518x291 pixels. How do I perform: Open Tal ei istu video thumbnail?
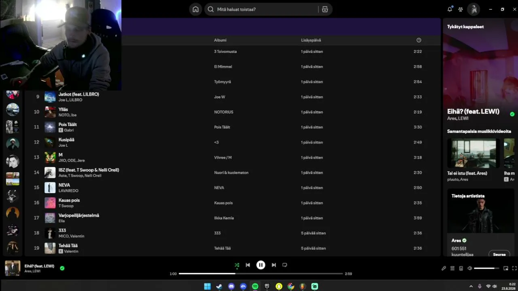[473, 153]
